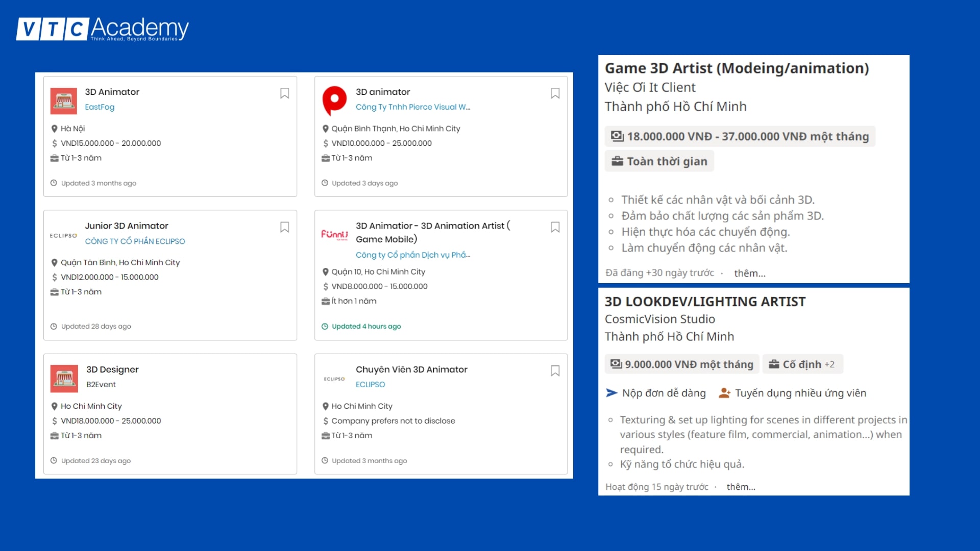Open CÔNG TY CỔ PHẦN ECLIPSO link
Screen dimensions: 980x551
click(x=135, y=241)
